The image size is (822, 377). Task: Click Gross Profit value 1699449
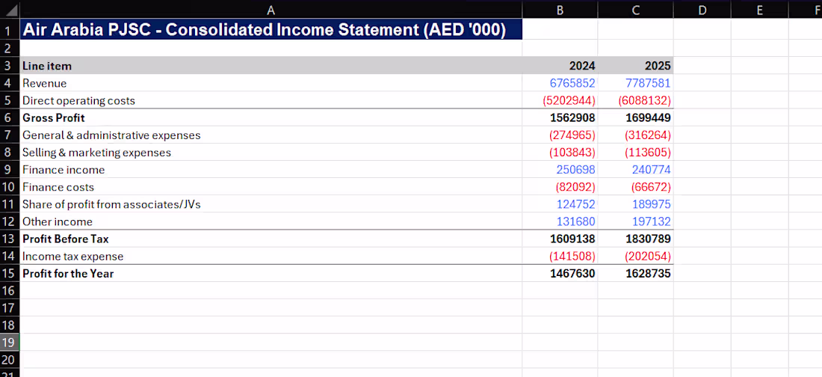point(635,117)
